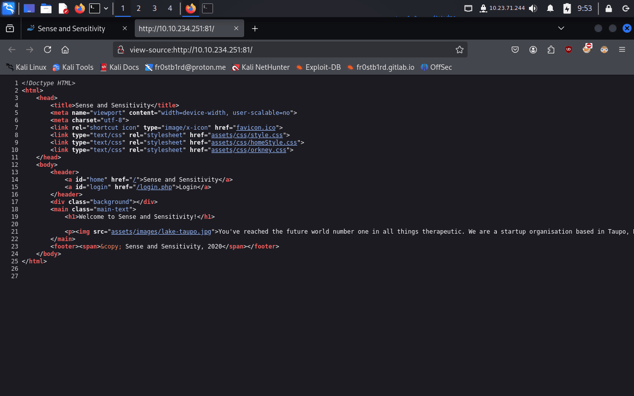Open the Exploit-DB bookmark
The width and height of the screenshot is (634, 396).
(x=318, y=67)
